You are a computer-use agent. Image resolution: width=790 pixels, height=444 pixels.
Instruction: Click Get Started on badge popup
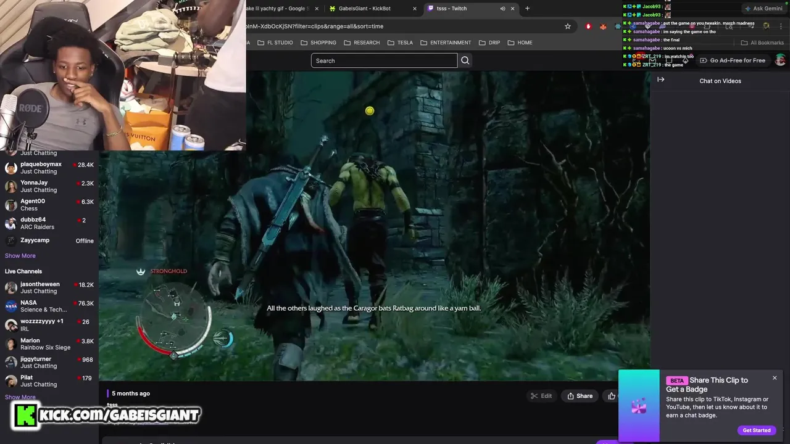(x=757, y=430)
